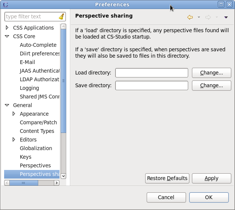Click the Save directory text field
This screenshot has height=210, width=235.
pos(152,86)
